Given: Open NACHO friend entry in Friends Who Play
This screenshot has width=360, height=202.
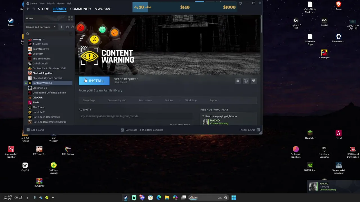Looking at the screenshot, I should coord(228,122).
